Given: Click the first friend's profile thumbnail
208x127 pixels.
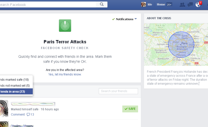Looking at the screenshot, I should tap(4, 109).
